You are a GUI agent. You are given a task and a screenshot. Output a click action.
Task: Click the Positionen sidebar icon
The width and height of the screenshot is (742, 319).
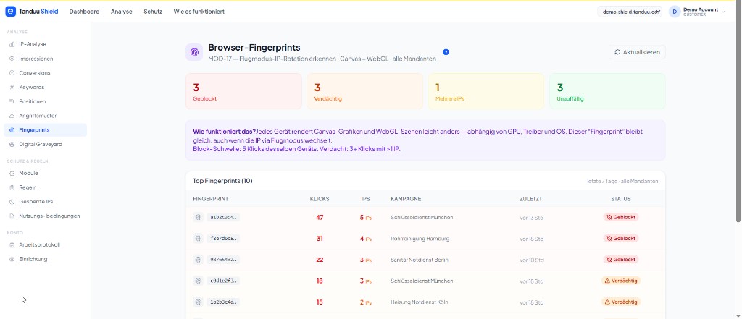(12, 101)
